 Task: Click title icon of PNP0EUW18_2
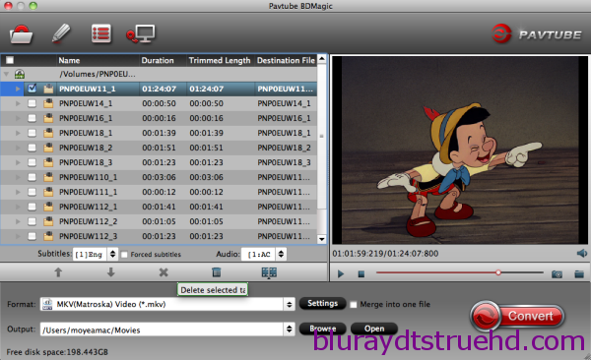48,148
